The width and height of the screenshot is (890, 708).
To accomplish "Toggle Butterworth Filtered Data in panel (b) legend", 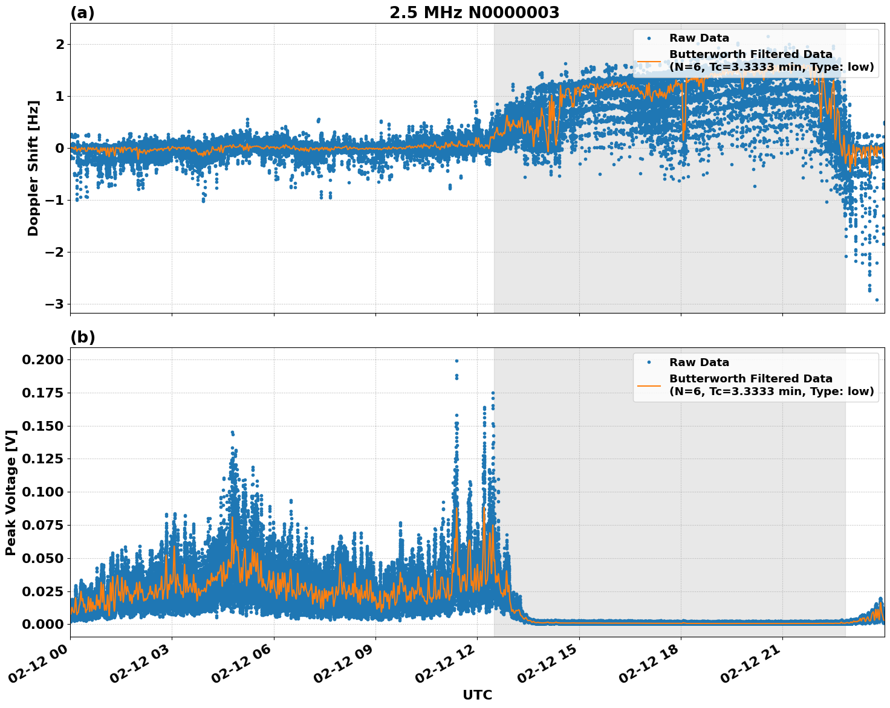I will [x=750, y=379].
